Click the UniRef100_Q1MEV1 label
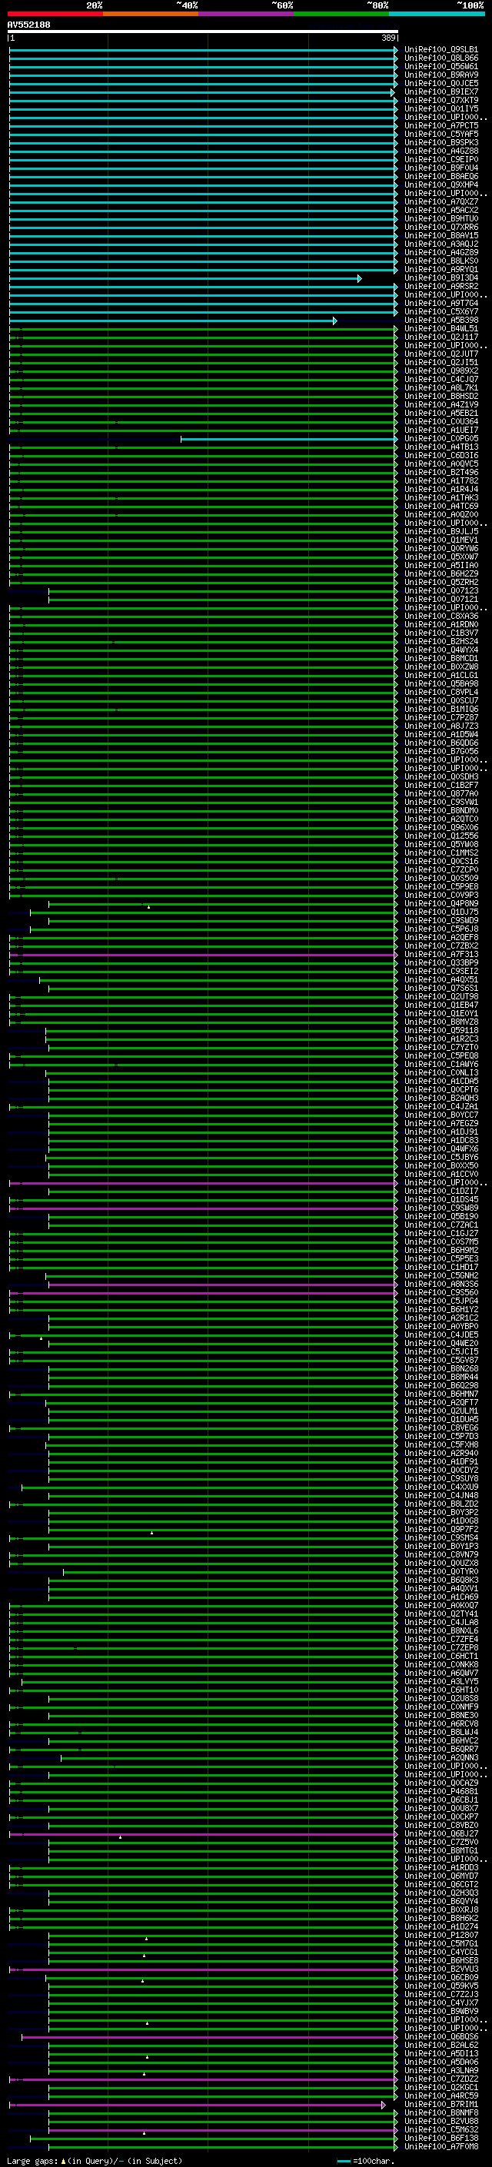492x2167 pixels. click(441, 540)
